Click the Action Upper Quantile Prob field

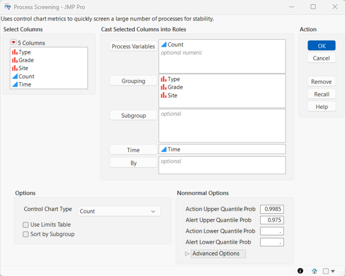pos(272,209)
